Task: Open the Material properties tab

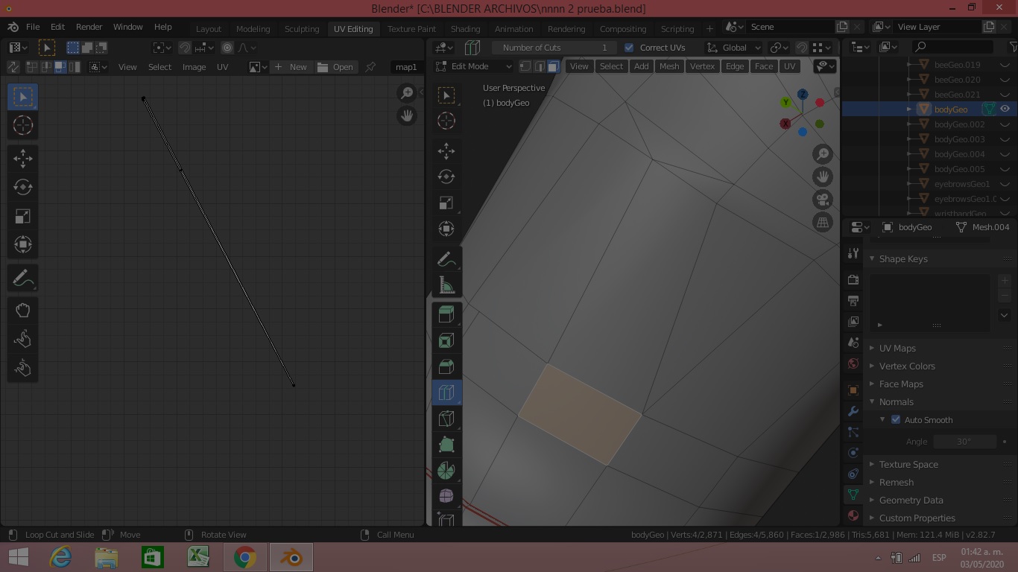Action: point(853,515)
